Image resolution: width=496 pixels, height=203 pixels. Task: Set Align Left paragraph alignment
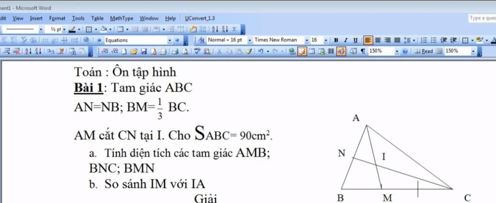point(368,40)
